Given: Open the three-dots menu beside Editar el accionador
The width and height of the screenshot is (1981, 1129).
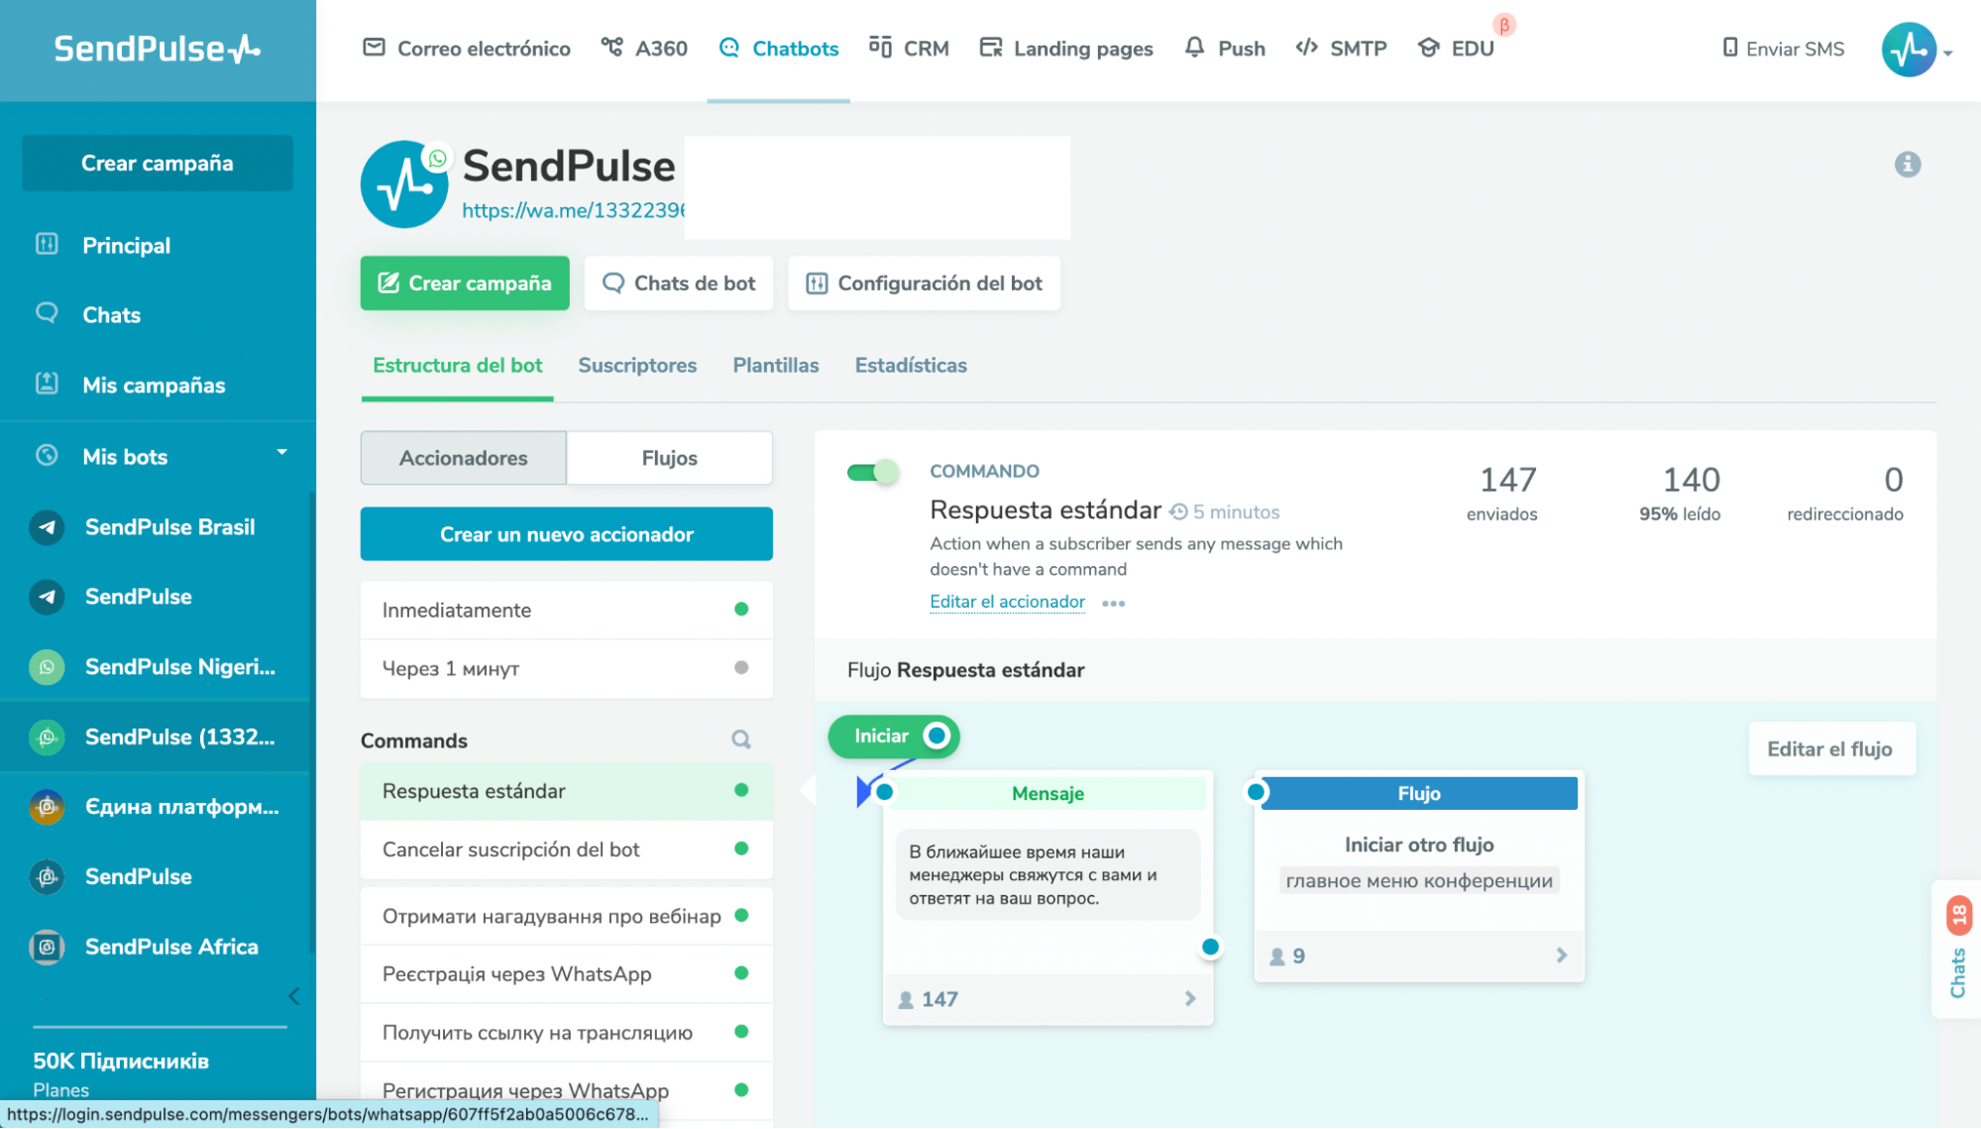Looking at the screenshot, I should point(1113,604).
